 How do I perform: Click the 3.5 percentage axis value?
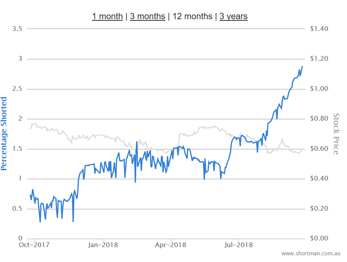point(17,29)
